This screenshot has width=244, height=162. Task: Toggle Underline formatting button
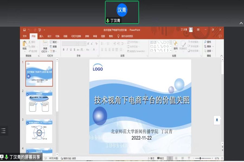(x=71, y=50)
